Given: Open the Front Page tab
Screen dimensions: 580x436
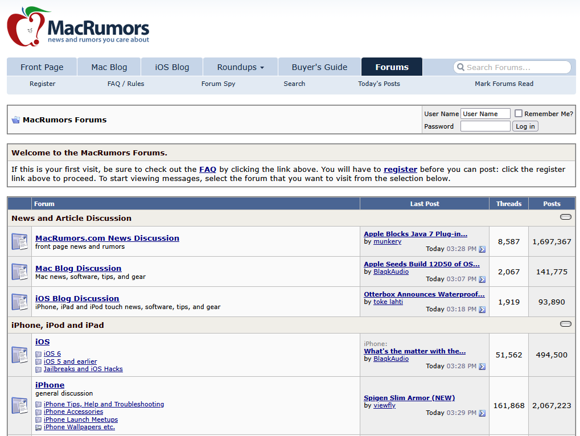Looking at the screenshot, I should [42, 67].
